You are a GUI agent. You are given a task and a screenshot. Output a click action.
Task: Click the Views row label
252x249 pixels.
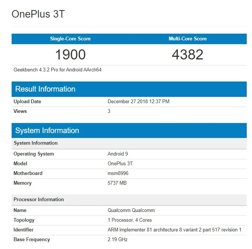point(20,111)
